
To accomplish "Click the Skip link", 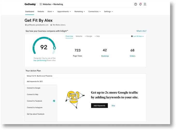I will tap(113, 106).
